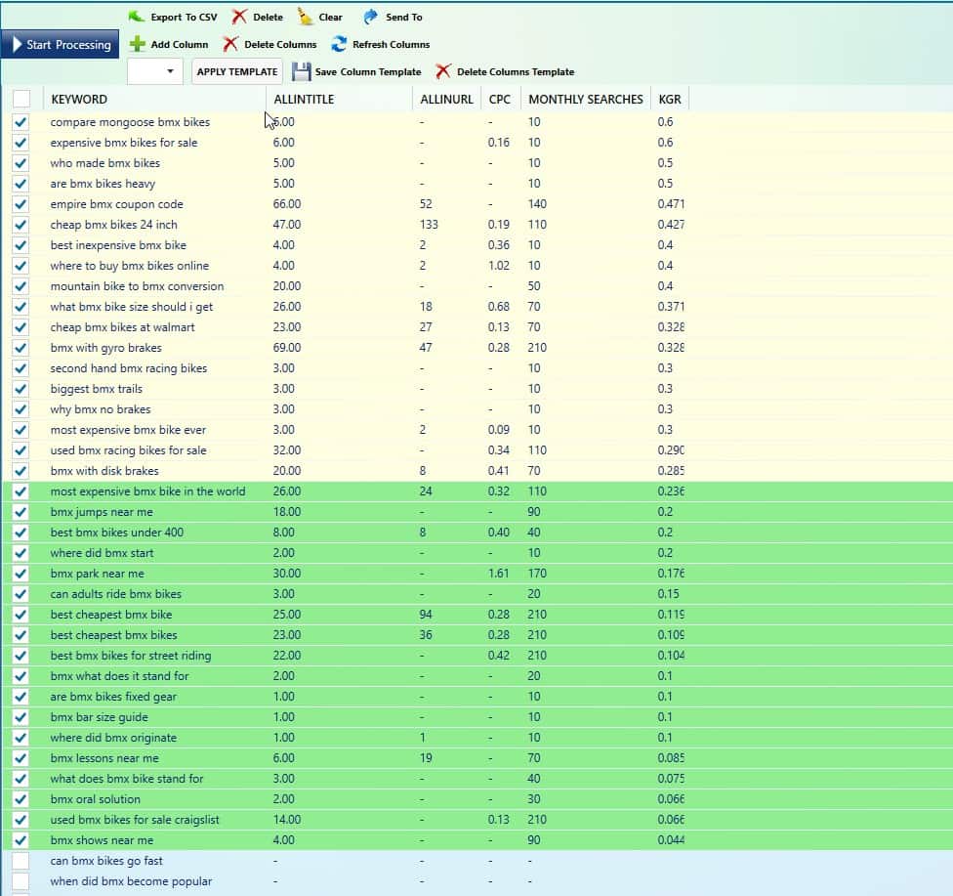This screenshot has width=953, height=896.
Task: Click the Delete Columns Template label
Action: 516,71
